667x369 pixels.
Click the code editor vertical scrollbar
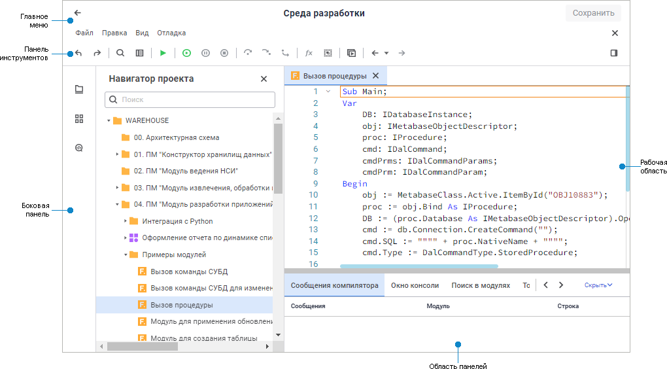coord(628,139)
